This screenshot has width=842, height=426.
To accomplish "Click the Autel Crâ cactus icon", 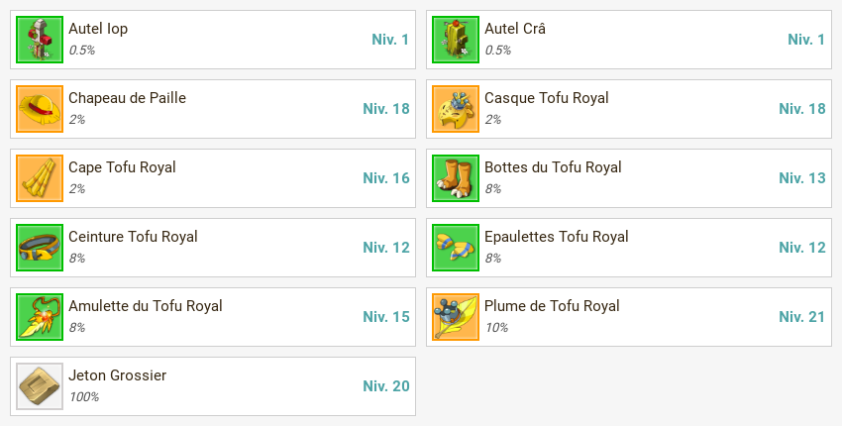I will click(456, 40).
